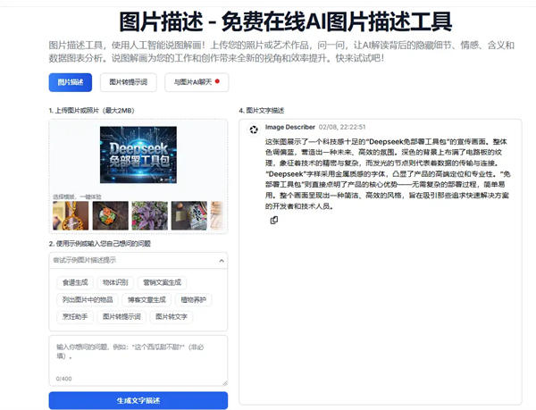Screen dimensions: 536x410
Task: Click the Image Describer avatar icon
Action: pyautogui.click(x=254, y=130)
